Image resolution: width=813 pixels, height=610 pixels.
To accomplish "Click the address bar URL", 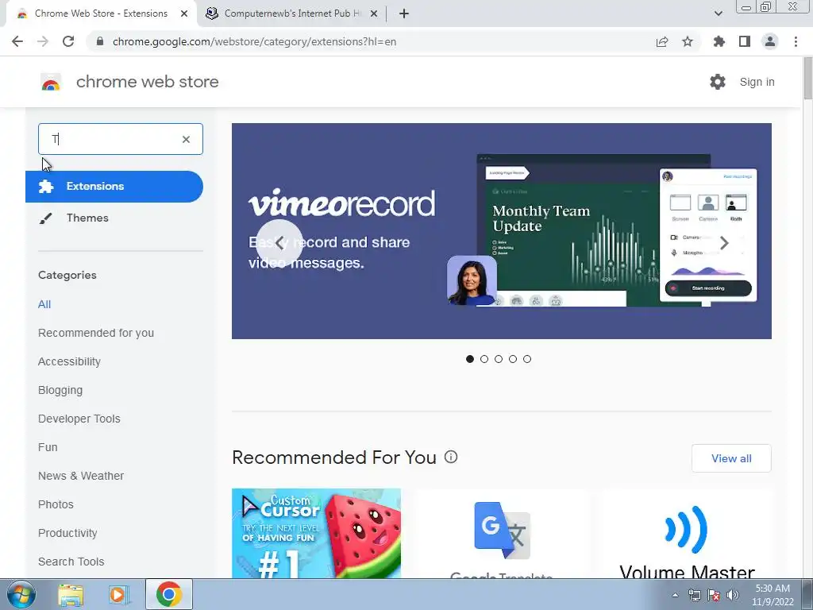I will tap(255, 41).
